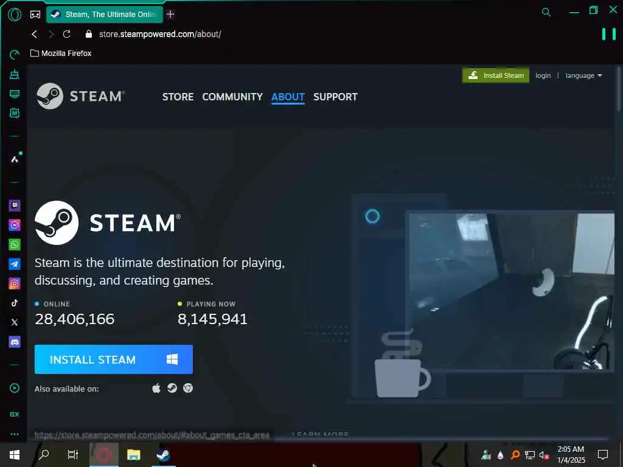This screenshot has width=623, height=467.
Task: Choose the SteamOS download icon
Action: pyautogui.click(x=172, y=388)
